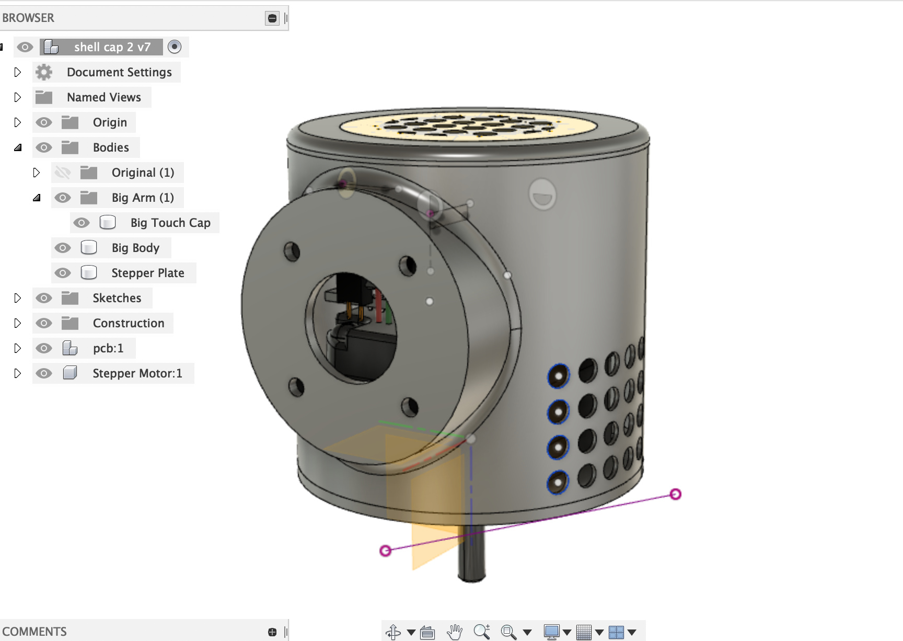Click the Viewports layout icon
The width and height of the screenshot is (903, 641).
click(x=616, y=632)
